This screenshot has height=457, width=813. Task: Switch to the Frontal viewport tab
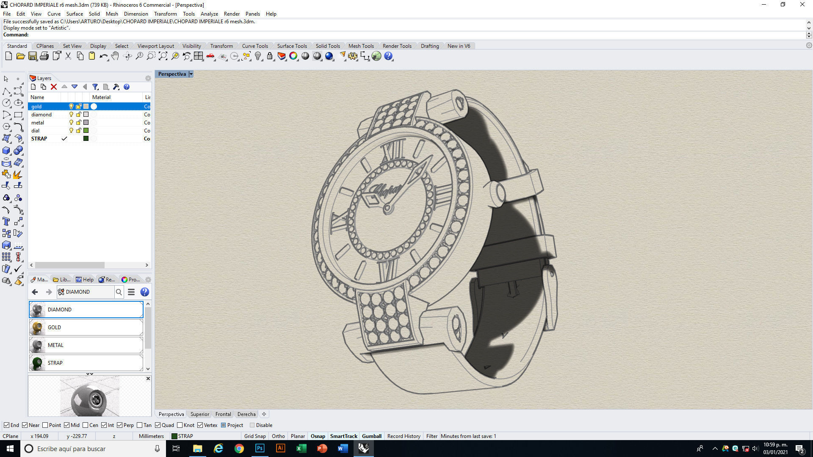point(223,414)
